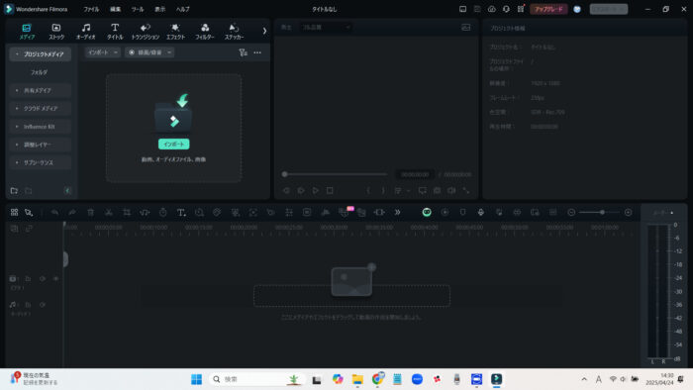693x390 pixels.
Task: Click play in the preview player
Action: coord(315,191)
